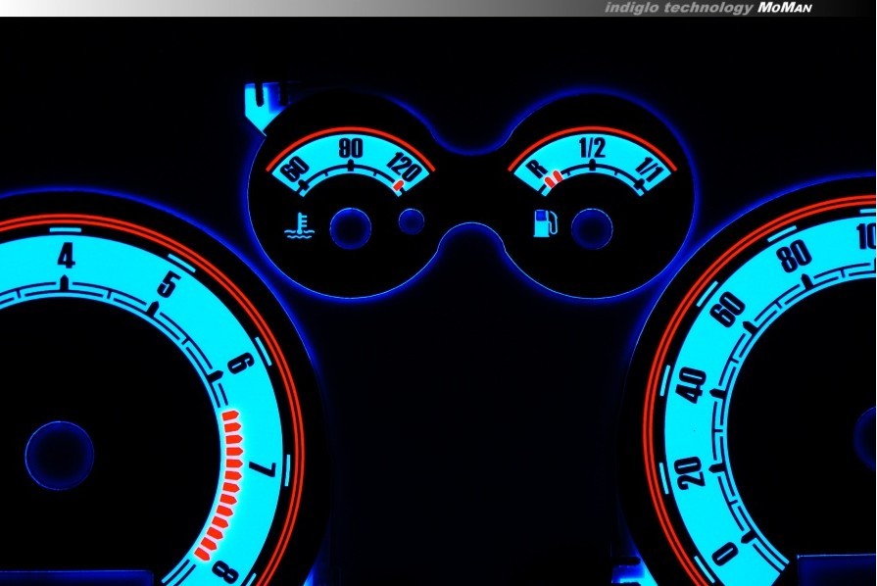Click the 40 mark on the speedometer
Screen dimensions: 877x586
pyautogui.click(x=691, y=385)
